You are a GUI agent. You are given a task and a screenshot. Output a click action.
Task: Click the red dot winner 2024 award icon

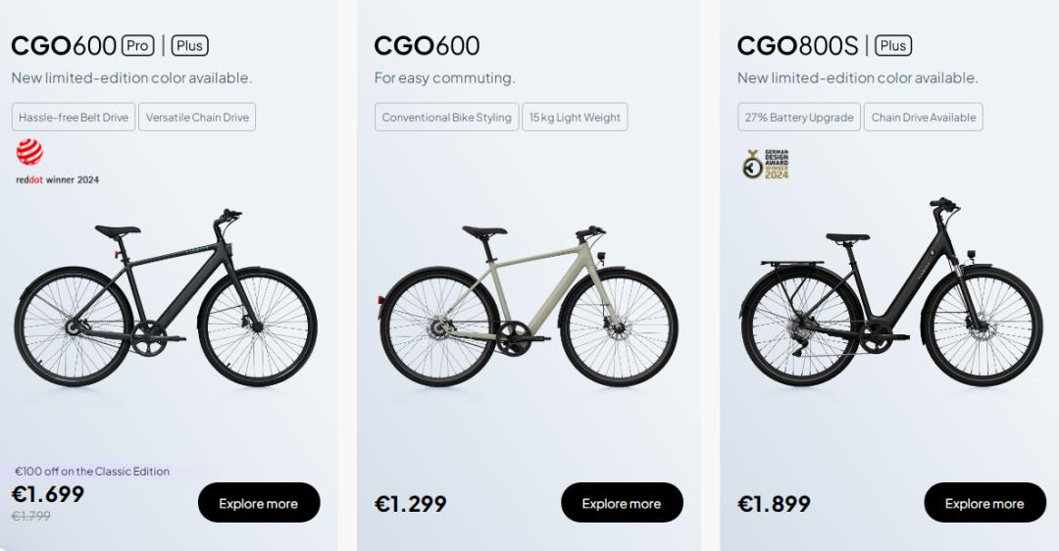tap(29, 153)
